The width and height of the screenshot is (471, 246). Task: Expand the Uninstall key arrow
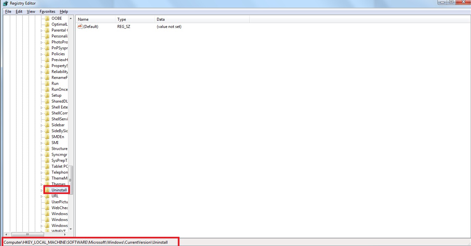pyautogui.click(x=42, y=190)
